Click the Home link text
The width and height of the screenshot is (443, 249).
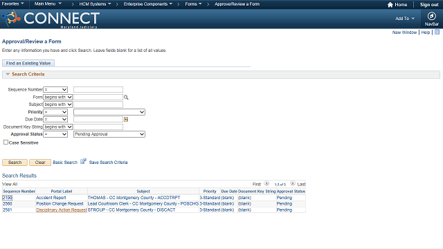401,5
